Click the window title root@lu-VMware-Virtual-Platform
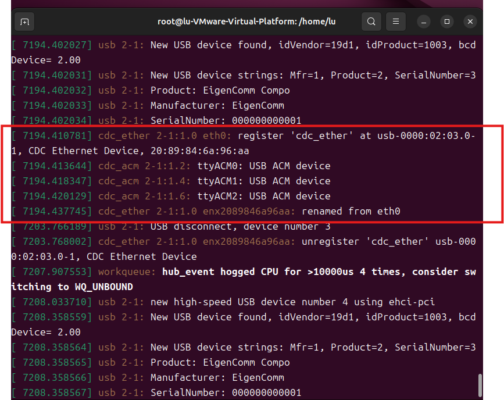This screenshot has width=504, height=400. [246, 22]
